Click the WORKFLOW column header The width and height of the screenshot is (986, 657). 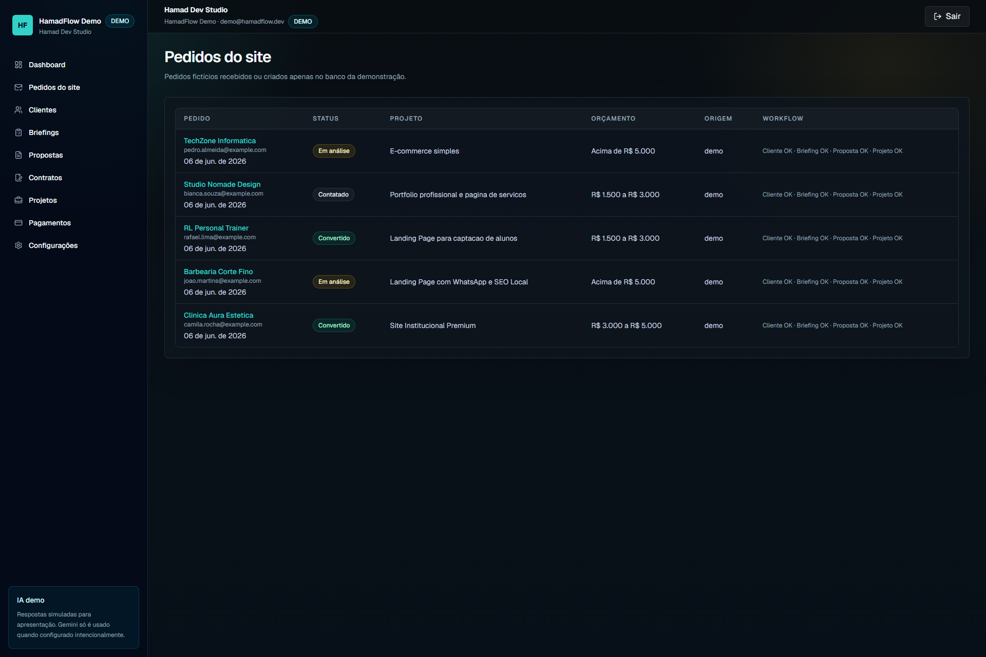pyautogui.click(x=783, y=119)
